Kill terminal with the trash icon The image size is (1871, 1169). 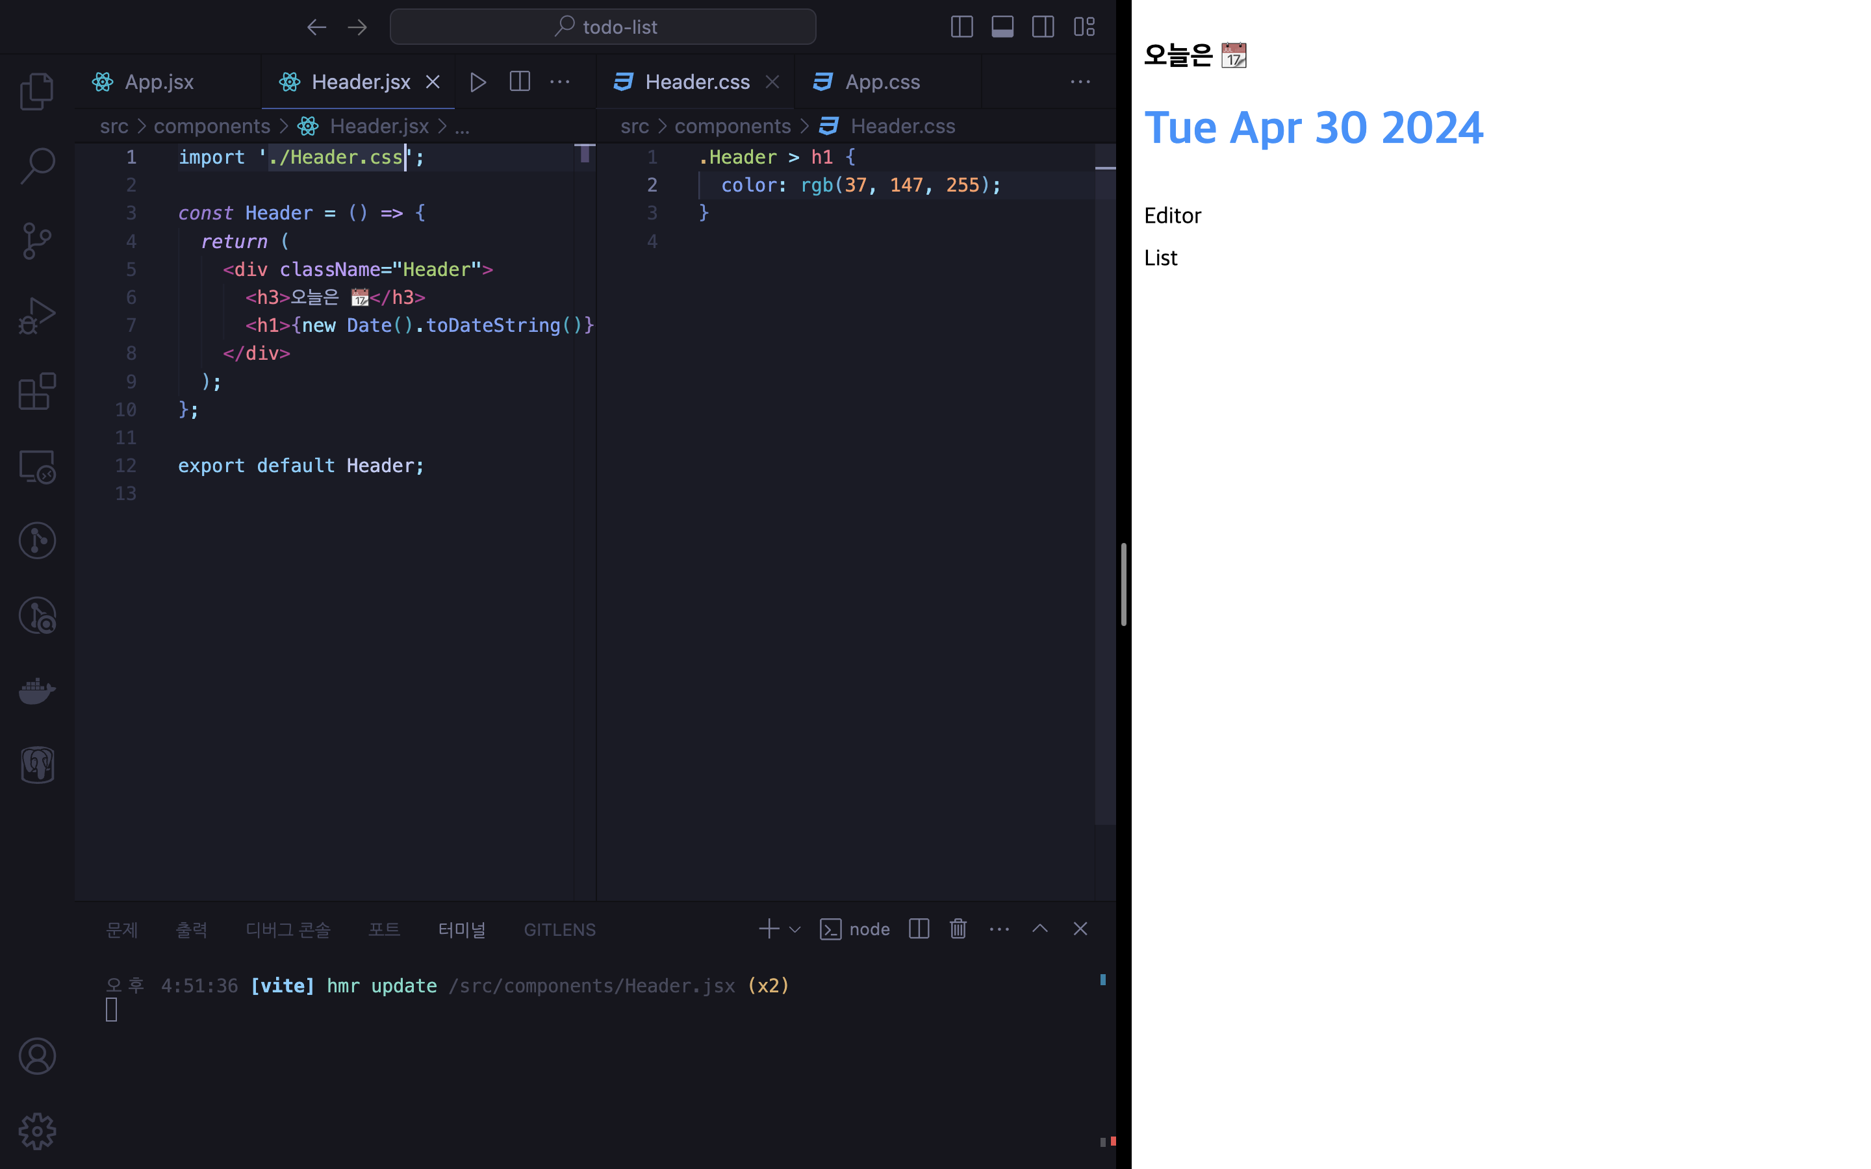[958, 929]
